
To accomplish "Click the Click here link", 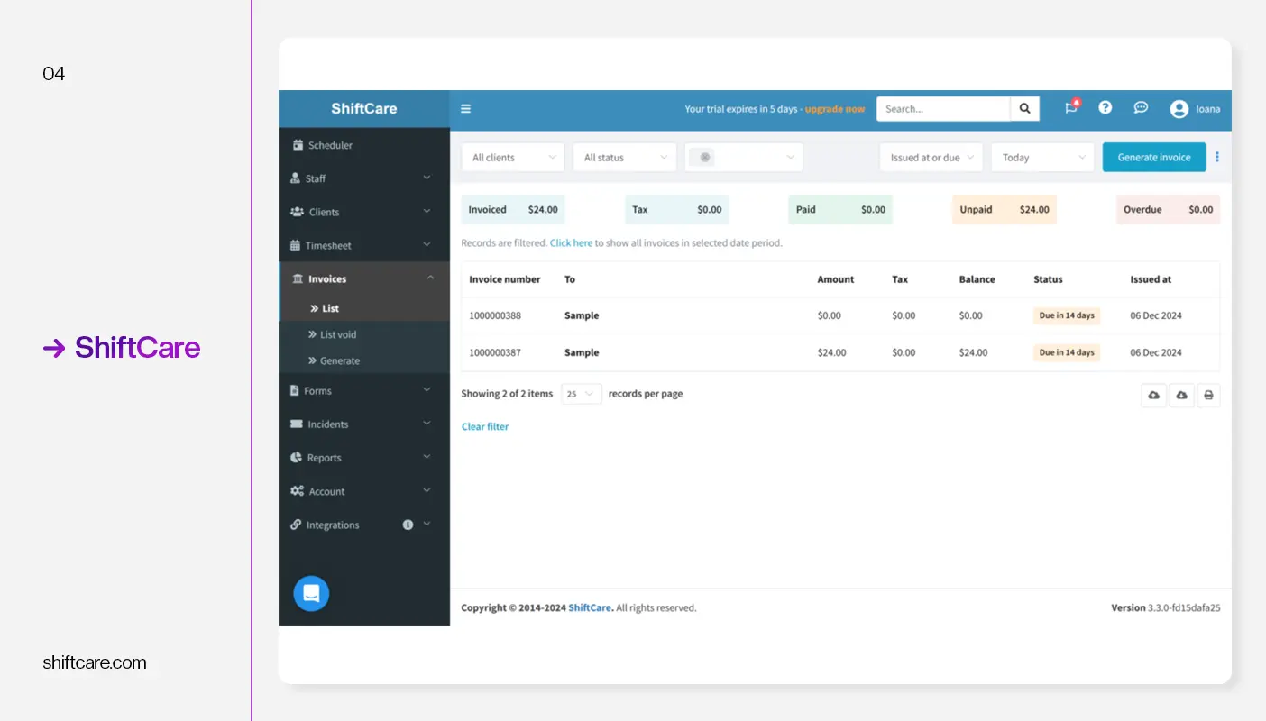I will coord(571,243).
